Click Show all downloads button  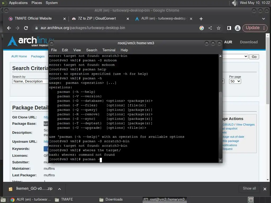249,188
